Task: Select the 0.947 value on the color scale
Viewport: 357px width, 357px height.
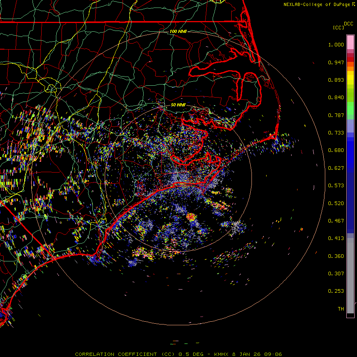Action: [336, 62]
